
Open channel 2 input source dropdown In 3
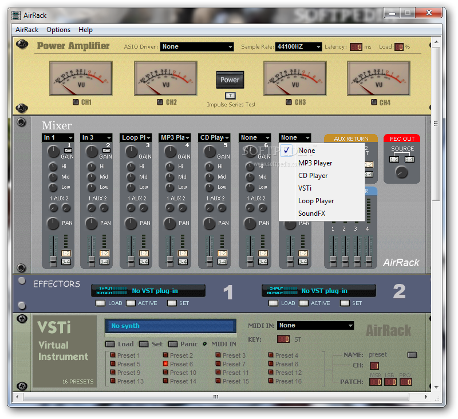click(x=96, y=137)
